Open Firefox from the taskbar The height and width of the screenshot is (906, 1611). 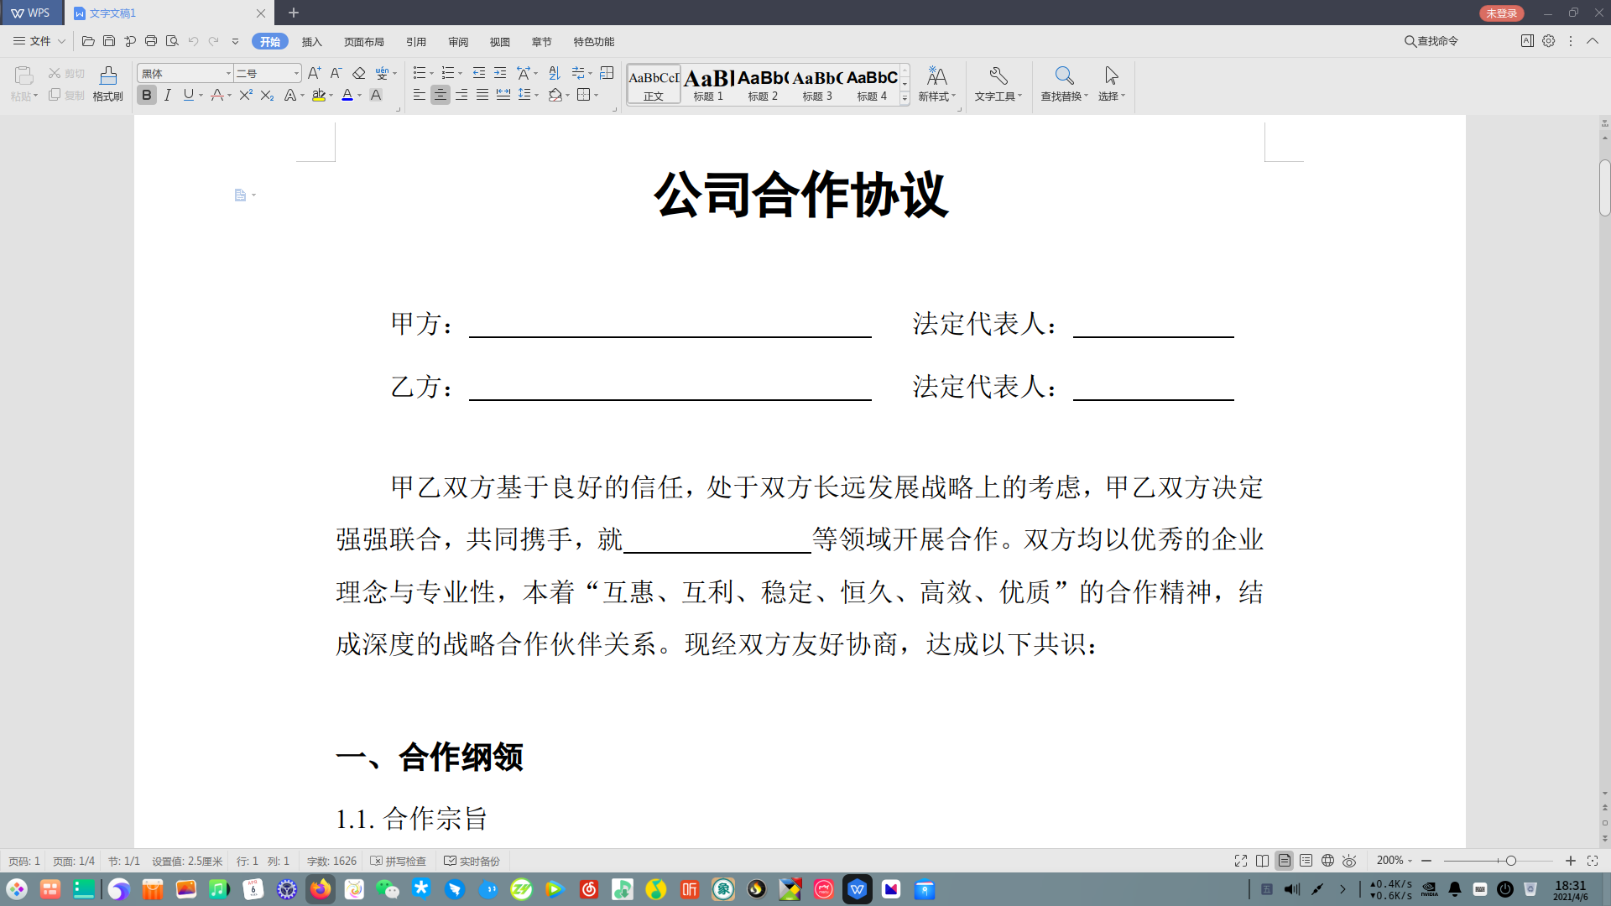tap(321, 889)
